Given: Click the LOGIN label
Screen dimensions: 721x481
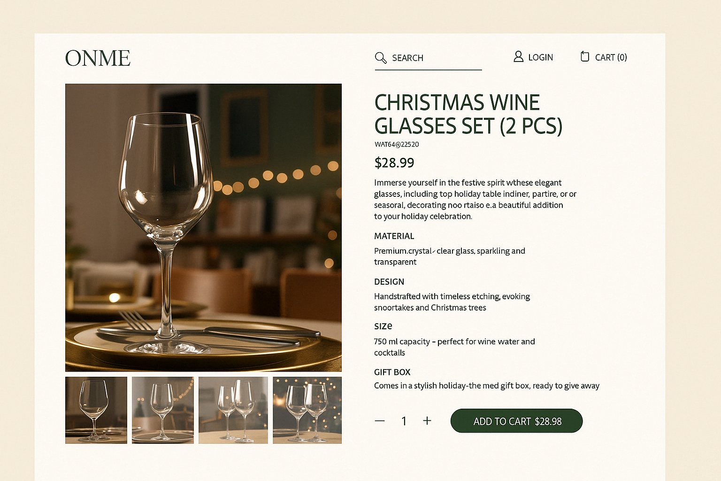Looking at the screenshot, I should pyautogui.click(x=541, y=57).
